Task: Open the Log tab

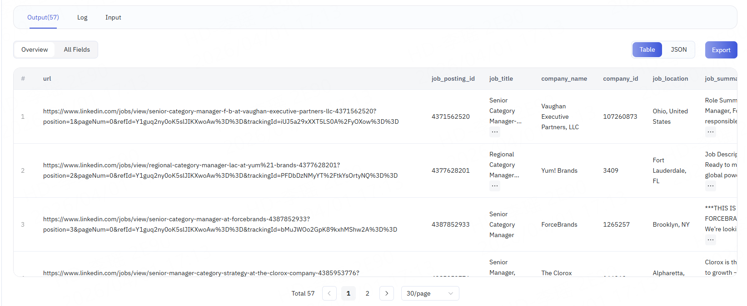Action: (x=82, y=18)
